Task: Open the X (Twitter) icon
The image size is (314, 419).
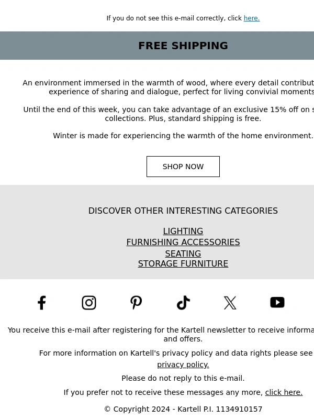Action: pyautogui.click(x=230, y=303)
